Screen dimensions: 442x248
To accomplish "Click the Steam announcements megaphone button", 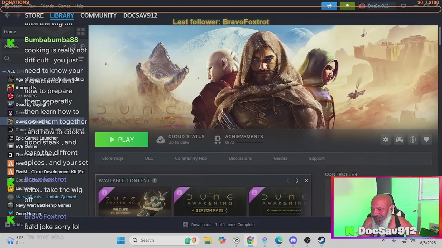I will 329,6.
